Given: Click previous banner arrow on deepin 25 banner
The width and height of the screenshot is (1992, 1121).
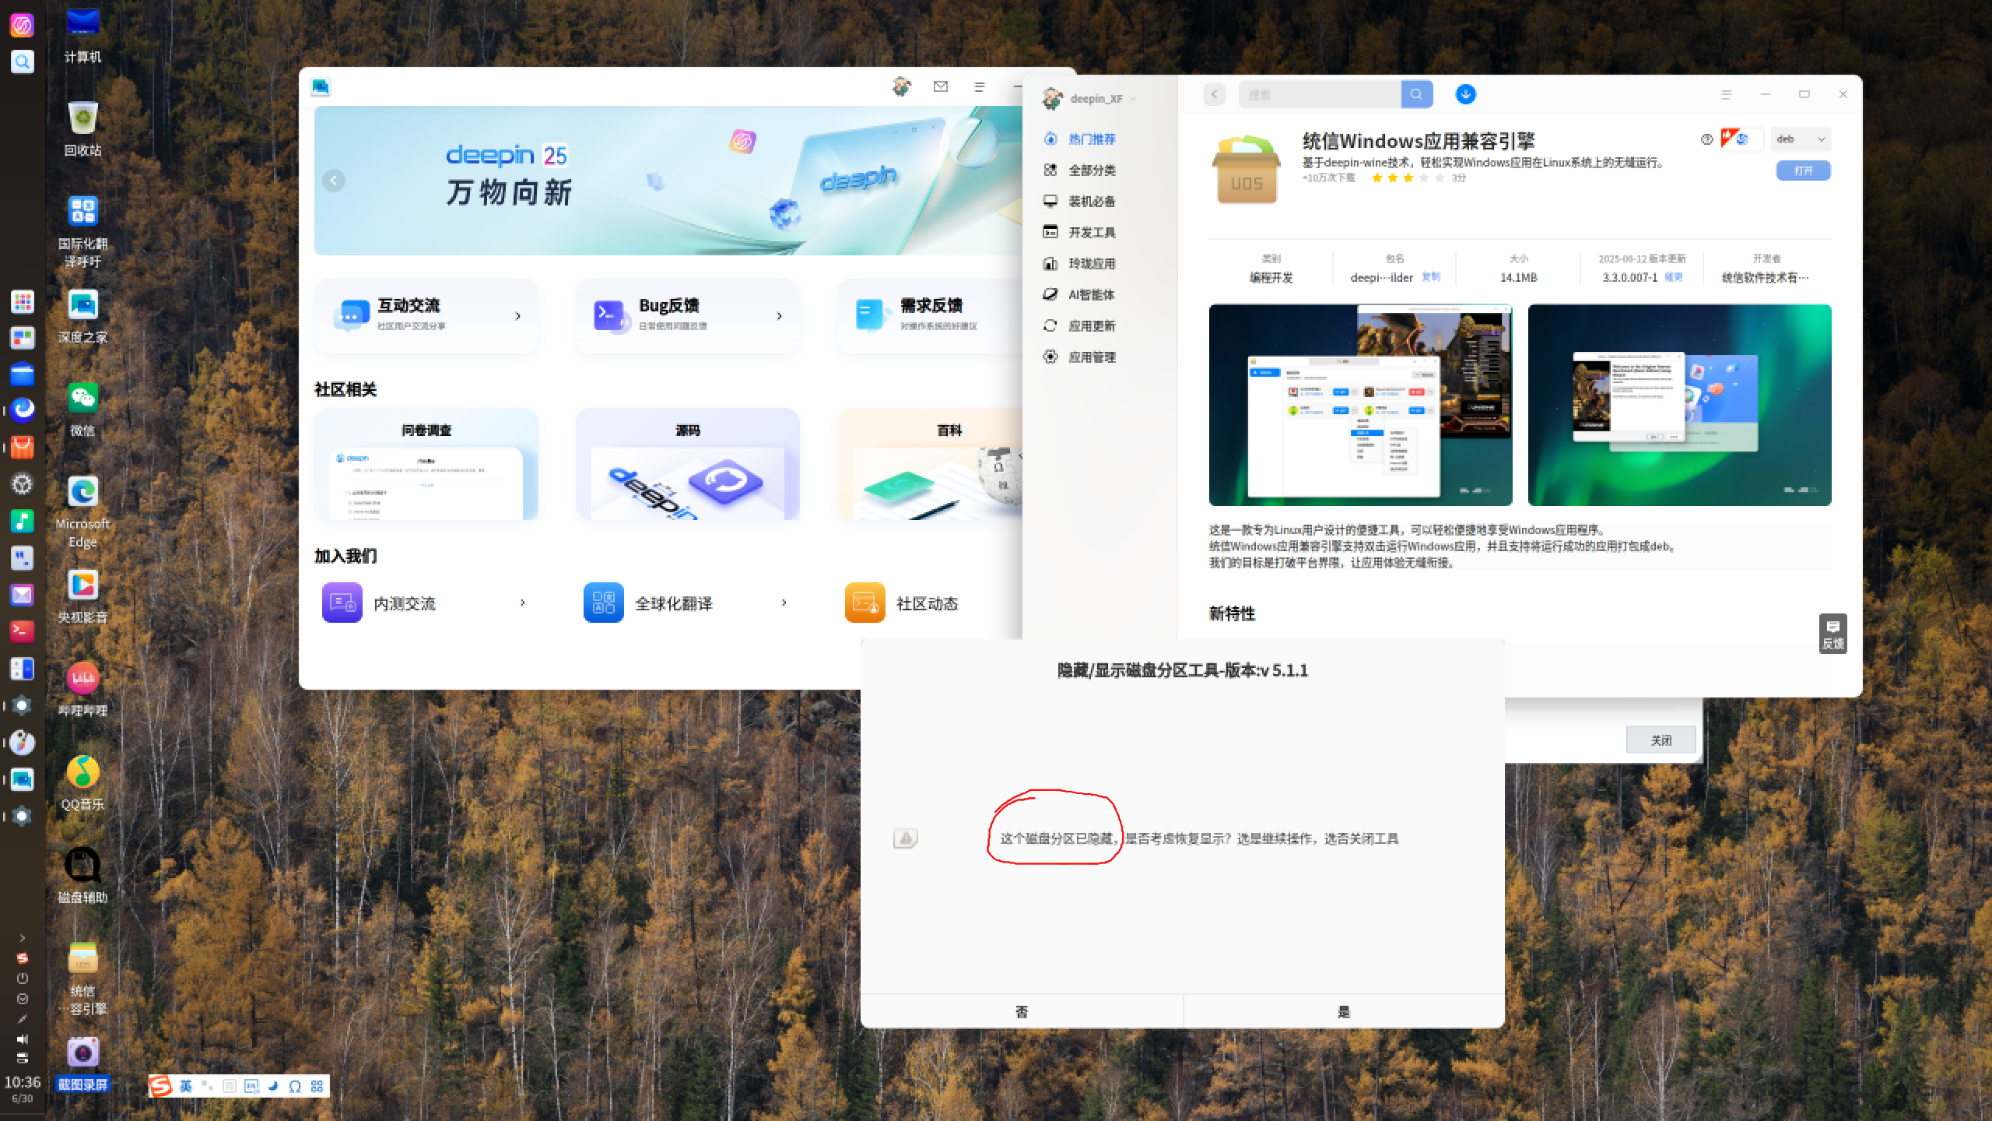Looking at the screenshot, I should click(334, 181).
